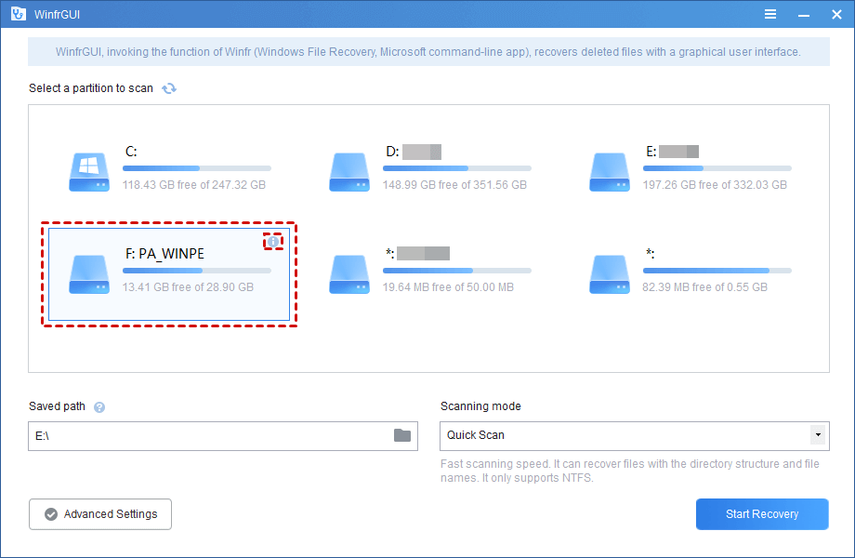Click "19.64 MB free of 50.00 MB" text

point(448,287)
